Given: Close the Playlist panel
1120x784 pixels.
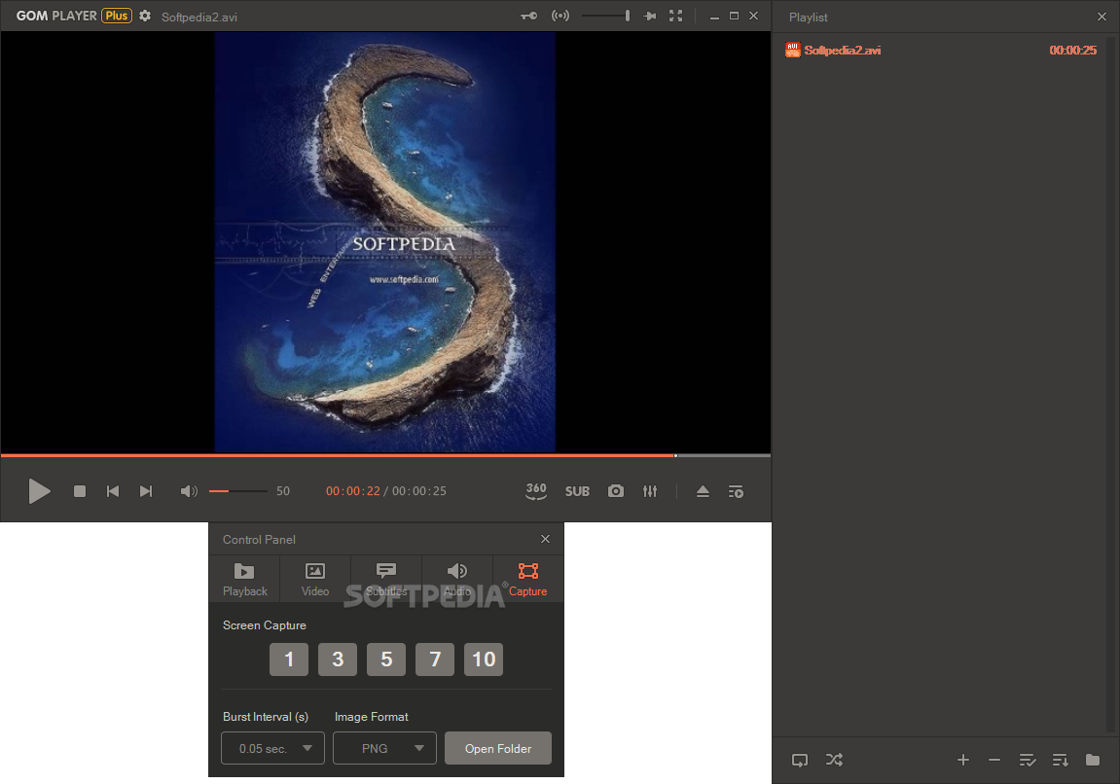Looking at the screenshot, I should (1102, 17).
